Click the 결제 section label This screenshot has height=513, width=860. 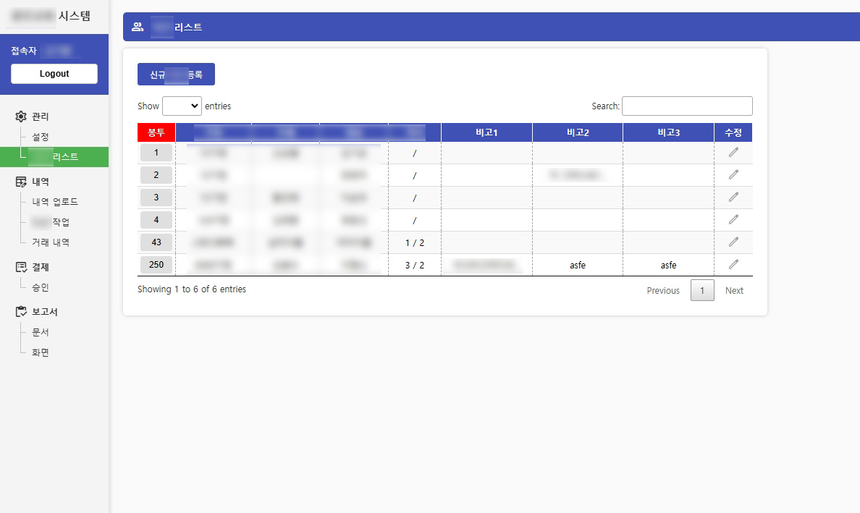[x=40, y=267]
